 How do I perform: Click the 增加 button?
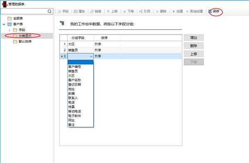pos(194,38)
